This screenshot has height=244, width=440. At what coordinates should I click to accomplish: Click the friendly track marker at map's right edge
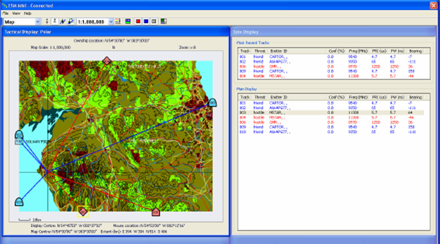pyautogui.click(x=212, y=103)
